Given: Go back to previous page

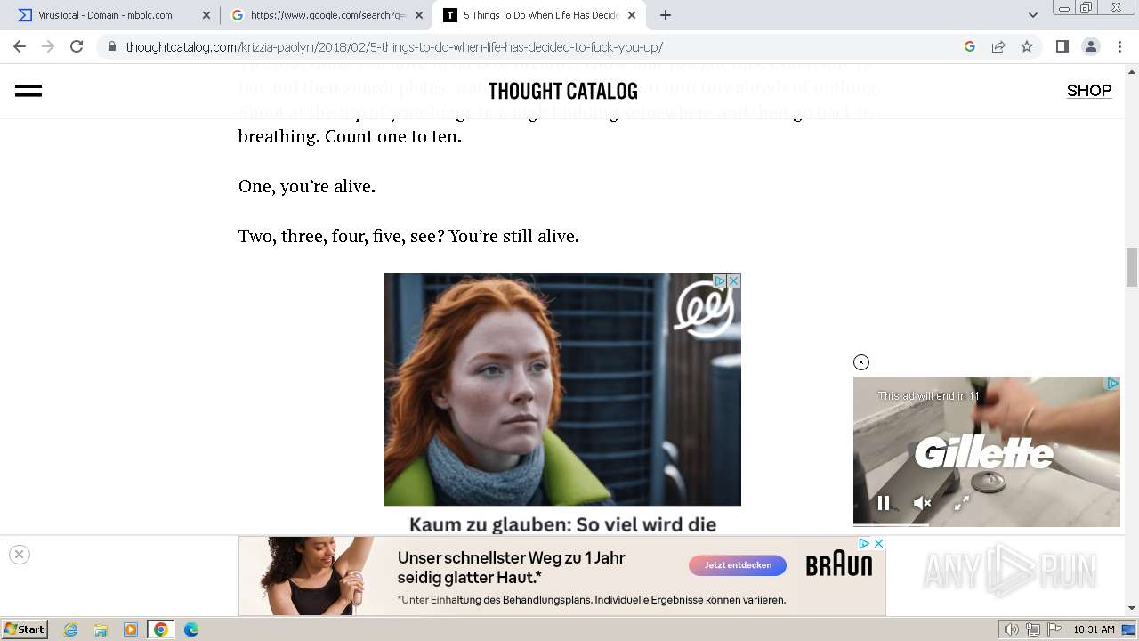Looking at the screenshot, I should [20, 46].
